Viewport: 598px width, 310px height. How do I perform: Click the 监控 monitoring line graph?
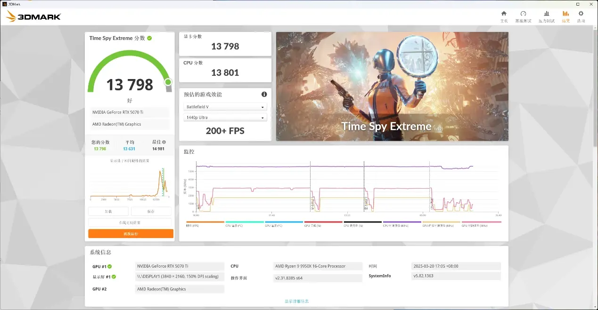pyautogui.click(x=346, y=187)
